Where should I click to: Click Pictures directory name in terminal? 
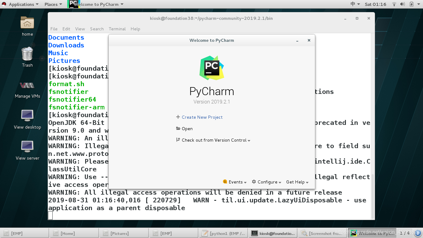point(64,61)
